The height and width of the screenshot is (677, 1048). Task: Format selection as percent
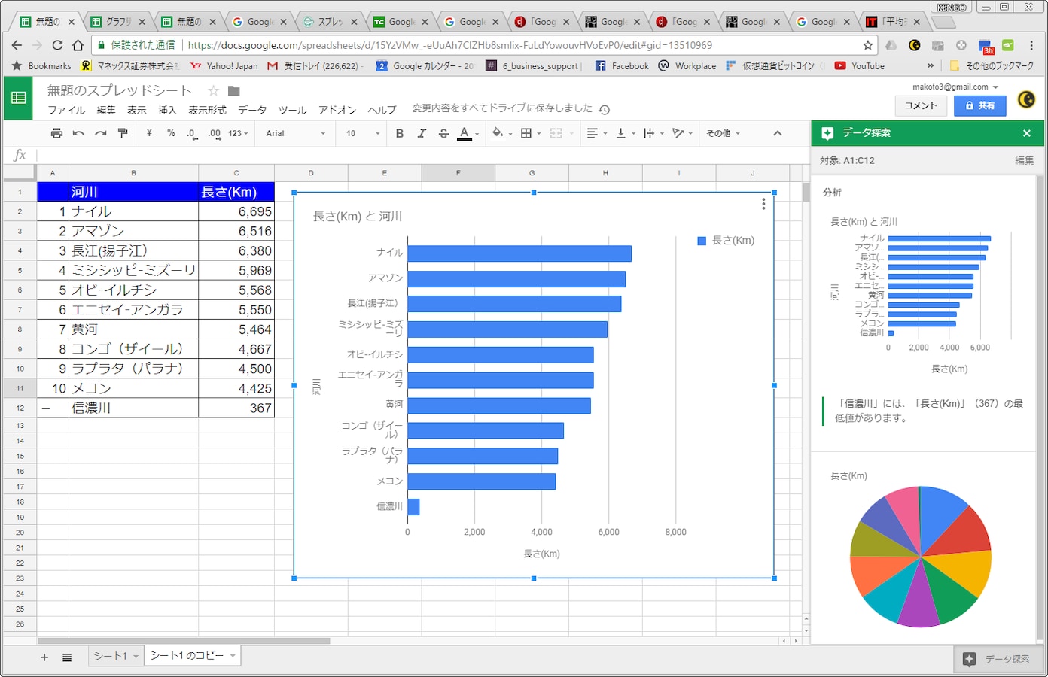click(x=171, y=133)
